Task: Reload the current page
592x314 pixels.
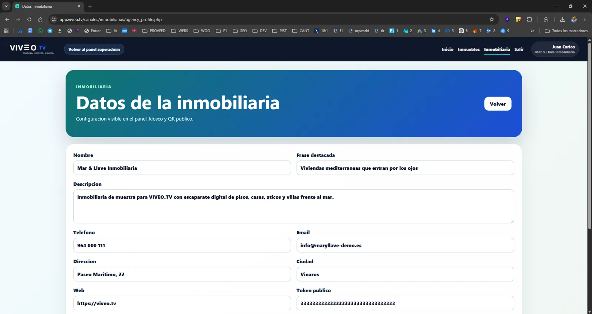Action: (29, 20)
